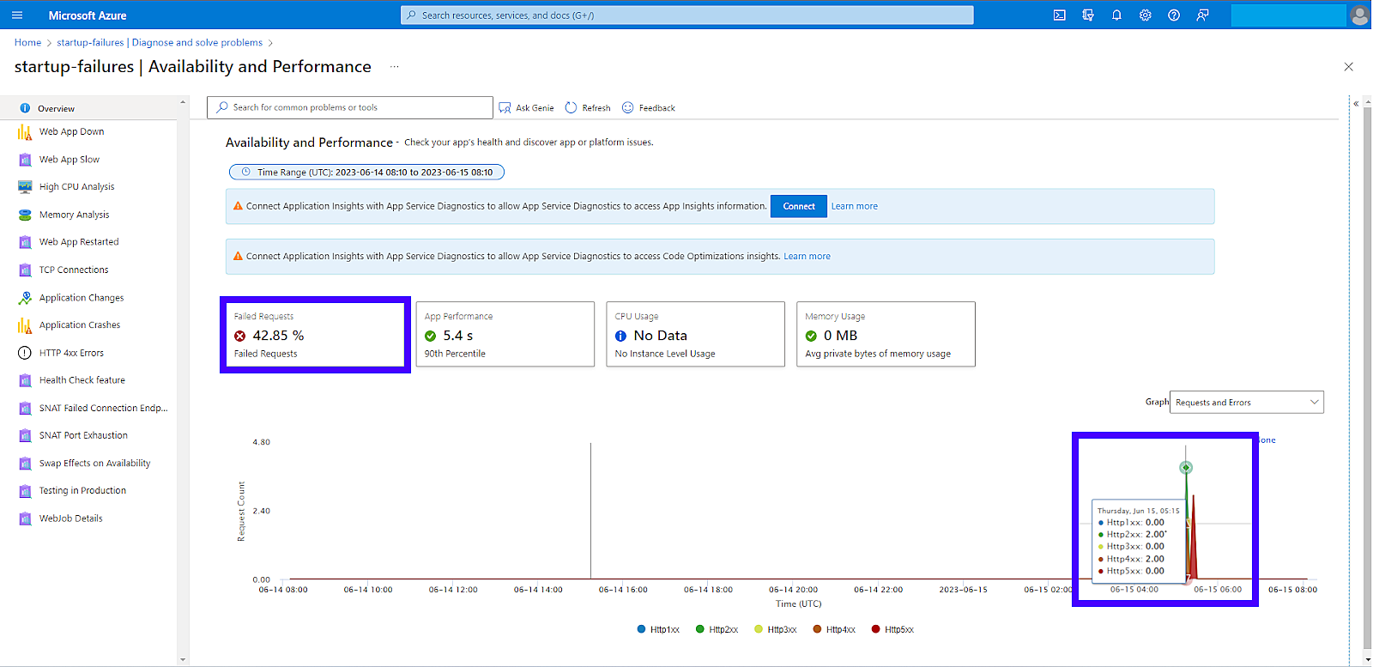The image size is (1373, 667).
Task: Click the Memory Analysis icon
Action: click(x=25, y=215)
